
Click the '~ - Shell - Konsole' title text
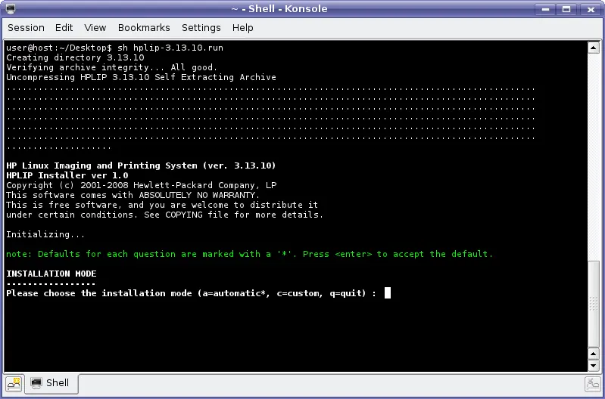[x=279, y=9]
